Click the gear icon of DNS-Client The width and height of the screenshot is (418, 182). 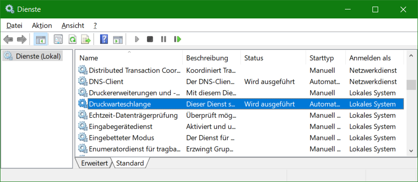click(x=83, y=81)
